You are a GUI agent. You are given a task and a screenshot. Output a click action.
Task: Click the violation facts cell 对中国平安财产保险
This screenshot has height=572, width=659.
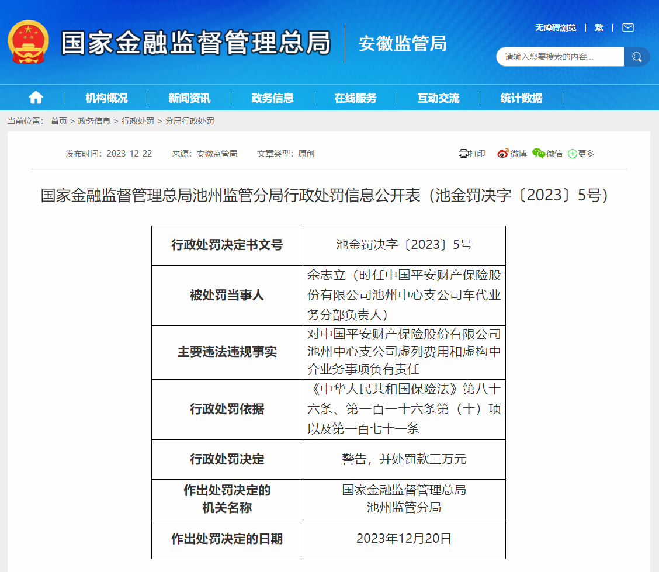[404, 352]
